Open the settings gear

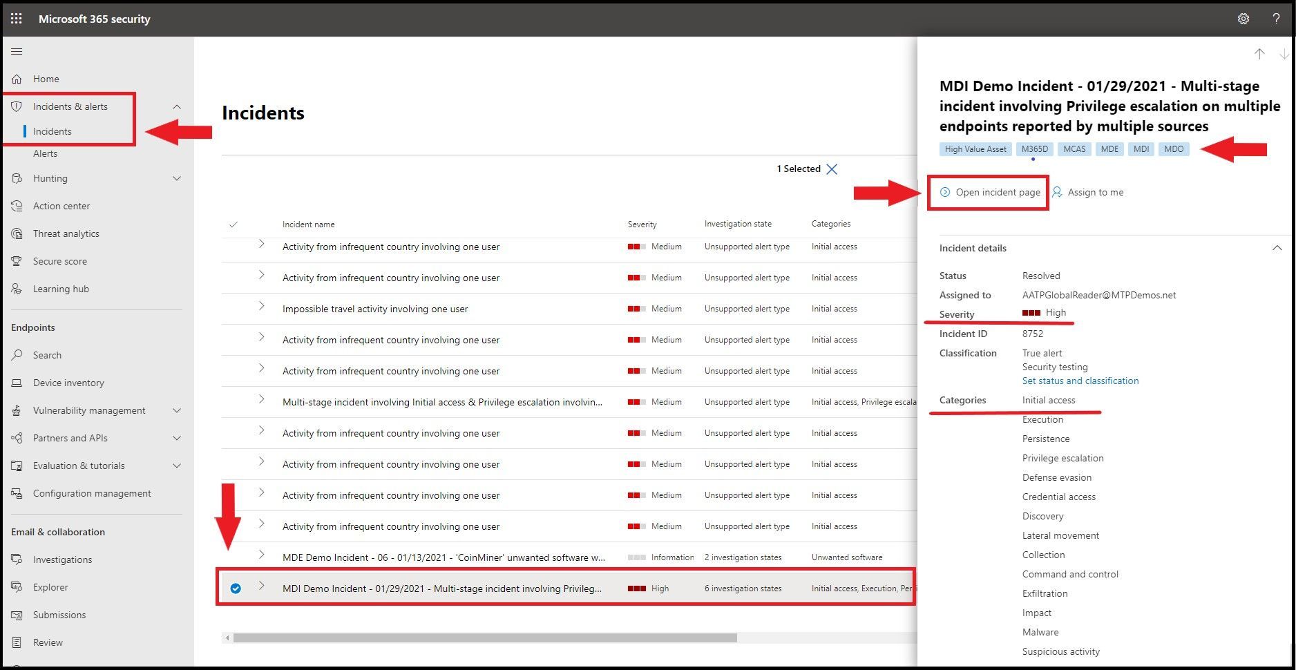(1243, 19)
